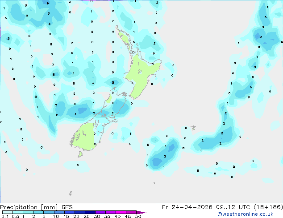
Task: Pick the 10–15 mm legend color swatch
Action: click(59, 212)
